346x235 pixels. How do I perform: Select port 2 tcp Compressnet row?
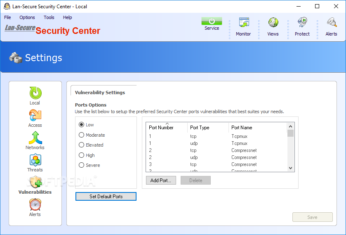[216, 150]
